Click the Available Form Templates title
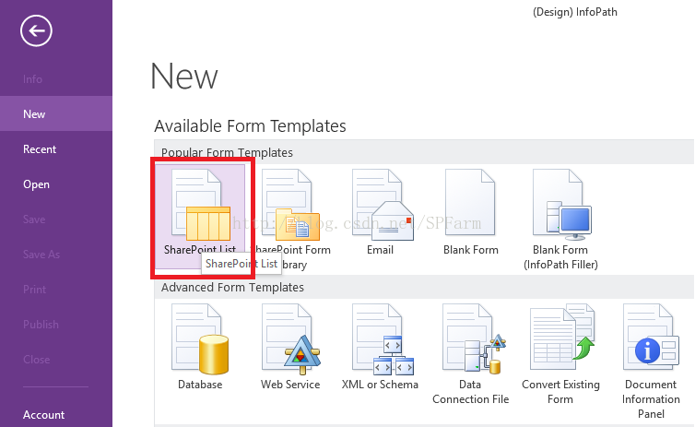 [x=250, y=126]
